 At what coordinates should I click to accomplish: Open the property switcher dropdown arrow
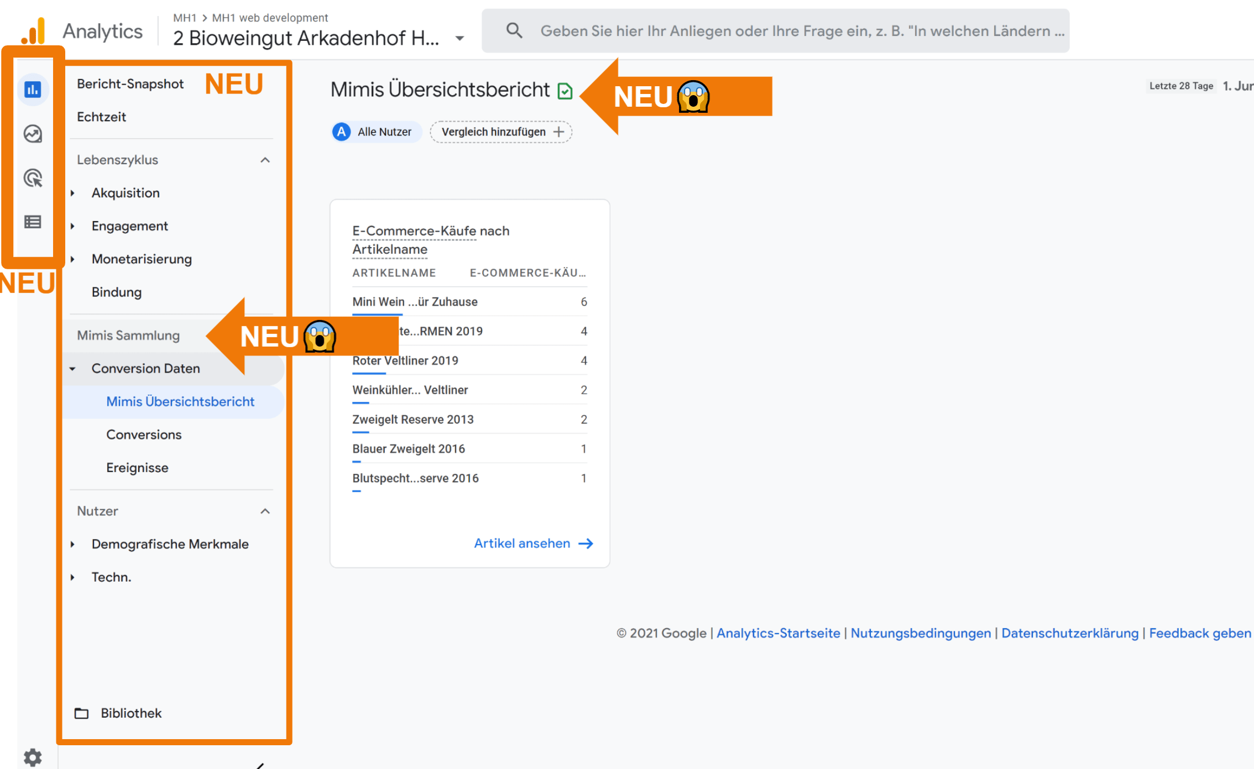tap(459, 38)
